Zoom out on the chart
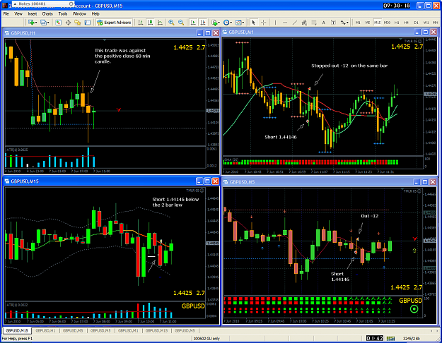 click(181, 23)
